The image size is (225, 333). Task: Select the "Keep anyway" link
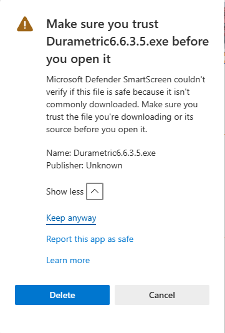point(71,218)
